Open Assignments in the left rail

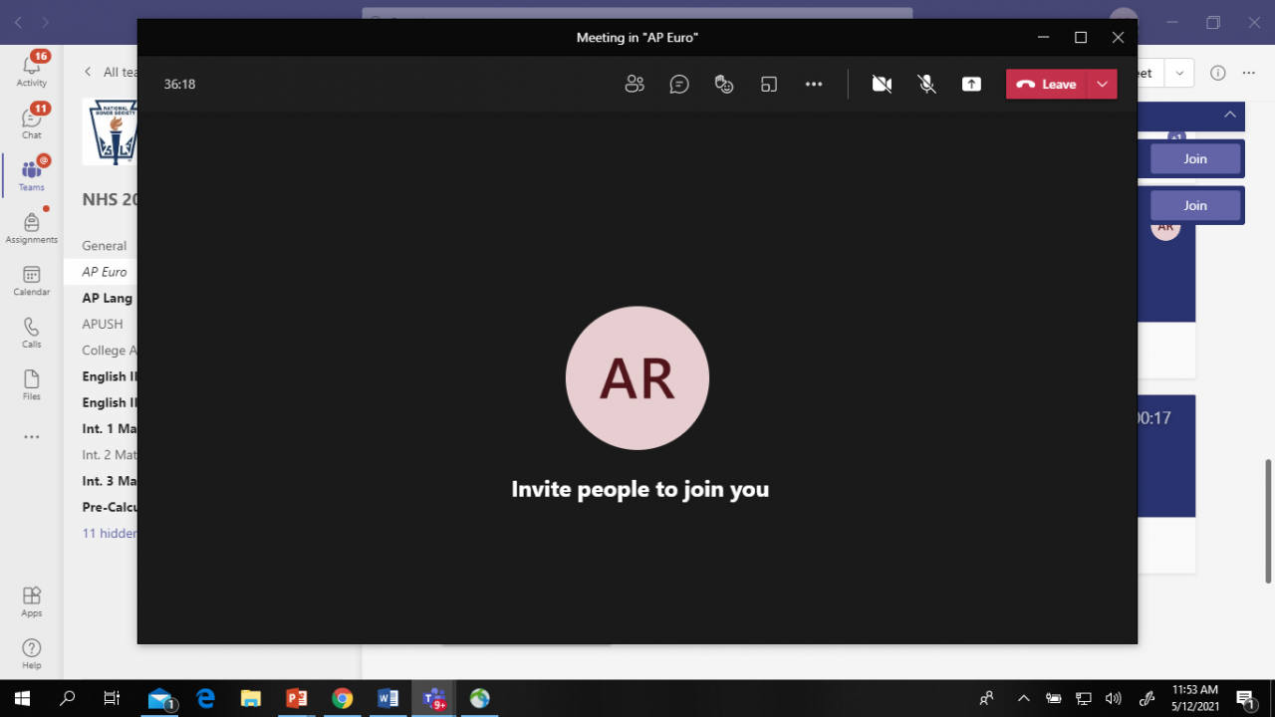point(32,228)
